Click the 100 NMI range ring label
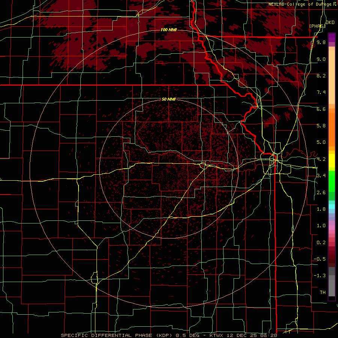The width and height of the screenshot is (338, 338). pyautogui.click(x=169, y=30)
